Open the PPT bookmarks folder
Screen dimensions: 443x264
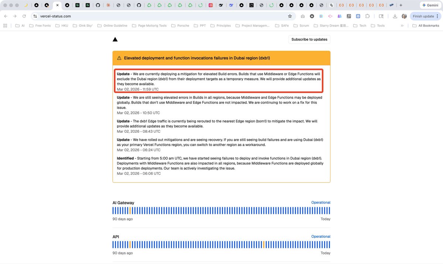[200, 25]
